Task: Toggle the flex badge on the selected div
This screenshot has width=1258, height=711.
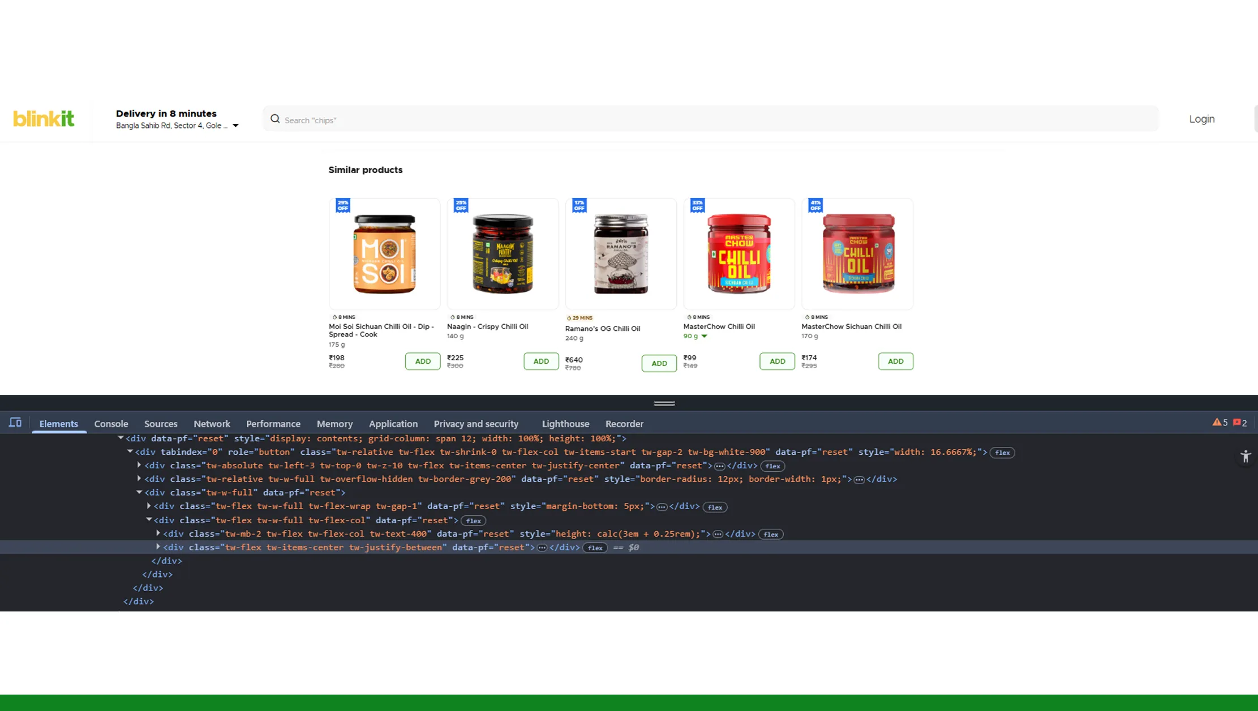Action: coord(595,547)
